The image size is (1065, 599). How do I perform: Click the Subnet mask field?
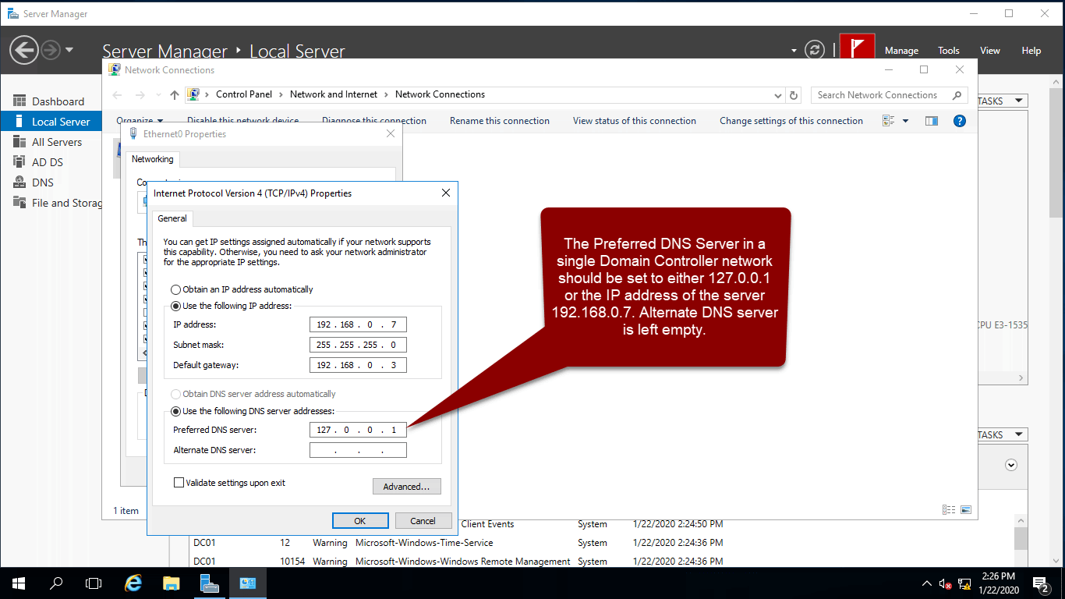(x=358, y=345)
